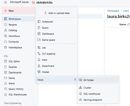Select the Marketplace storefront icon

(6, 47)
